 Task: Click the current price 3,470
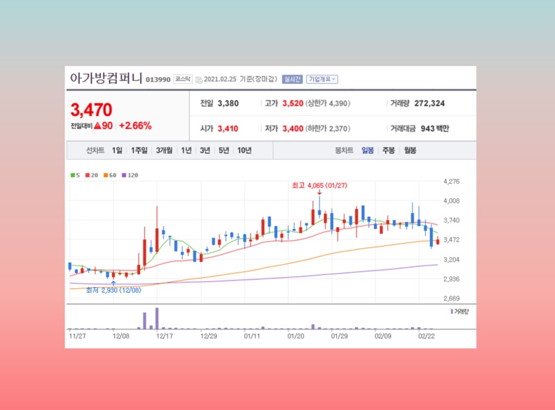[91, 109]
